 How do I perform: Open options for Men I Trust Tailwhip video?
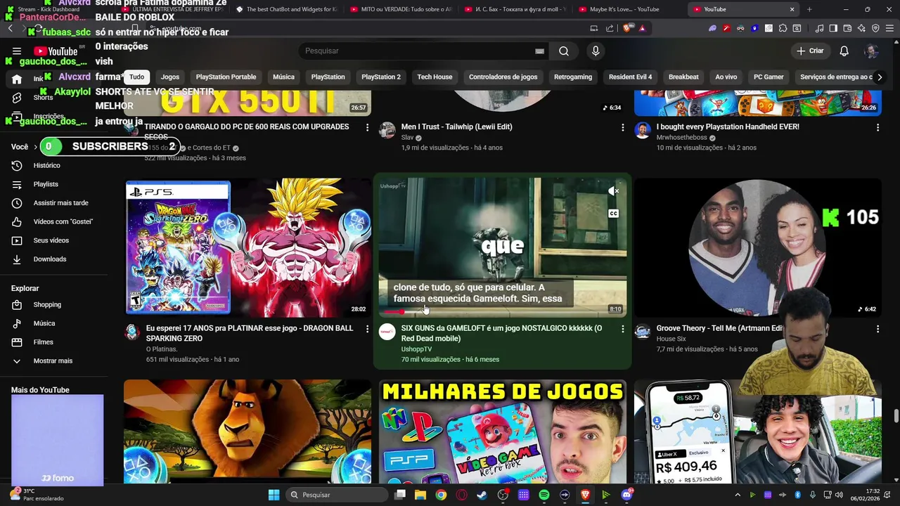(622, 127)
